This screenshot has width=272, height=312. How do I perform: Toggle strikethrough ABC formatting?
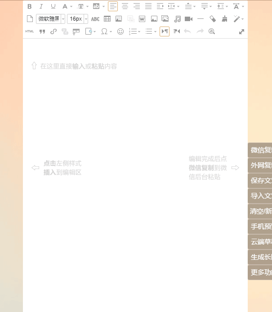coord(95,19)
